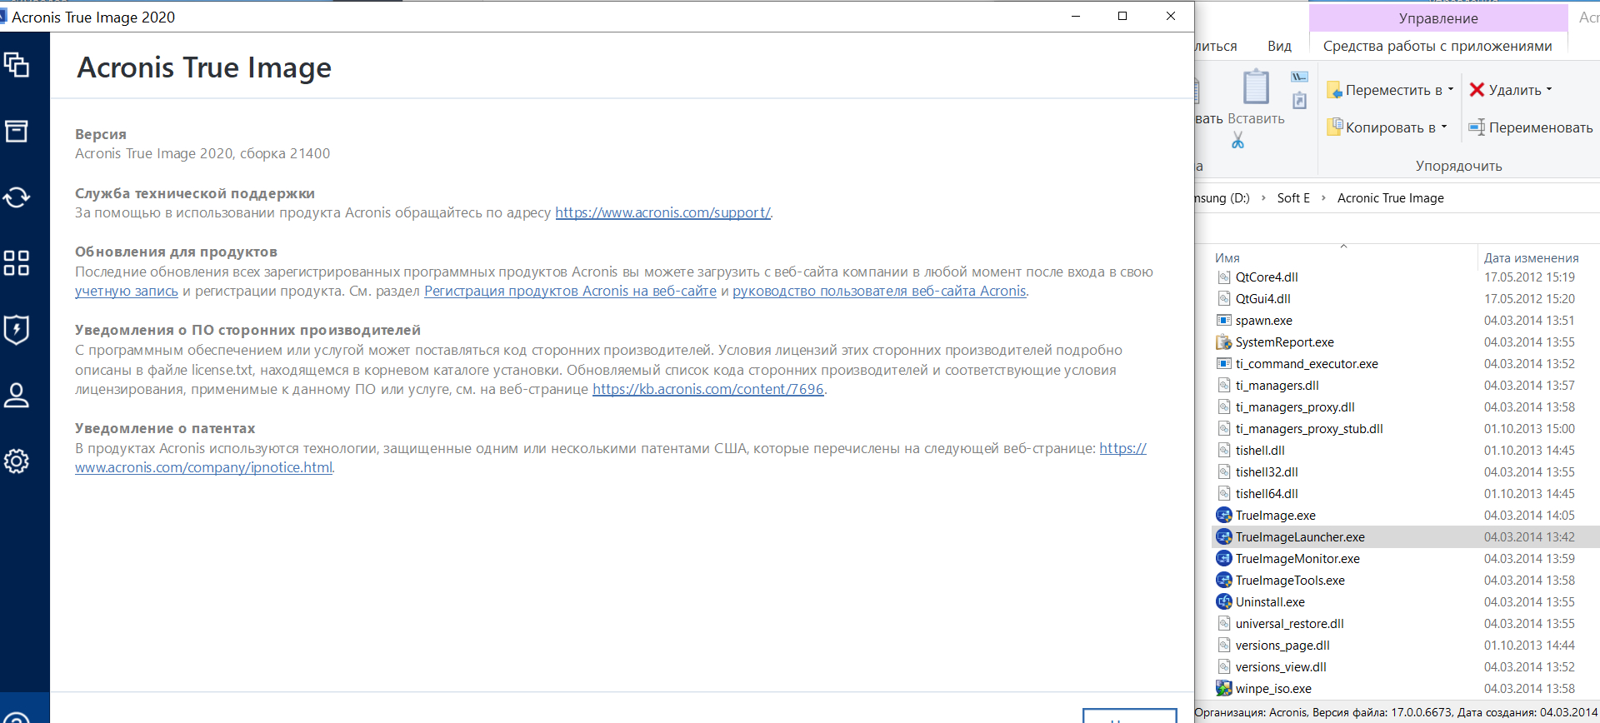The width and height of the screenshot is (1600, 723).
Task: Click 'Acronic True Image' breadcrumb segment
Action: point(1390,198)
